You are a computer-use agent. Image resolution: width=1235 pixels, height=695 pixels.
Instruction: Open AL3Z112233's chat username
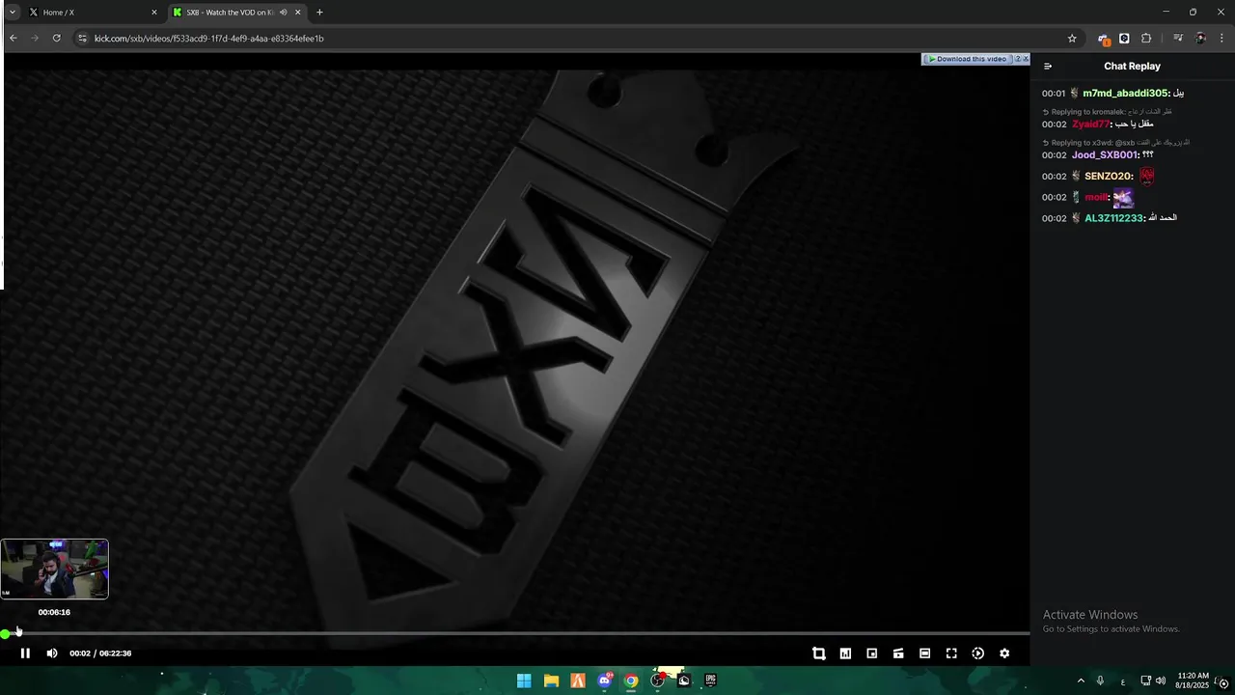pyautogui.click(x=1113, y=218)
